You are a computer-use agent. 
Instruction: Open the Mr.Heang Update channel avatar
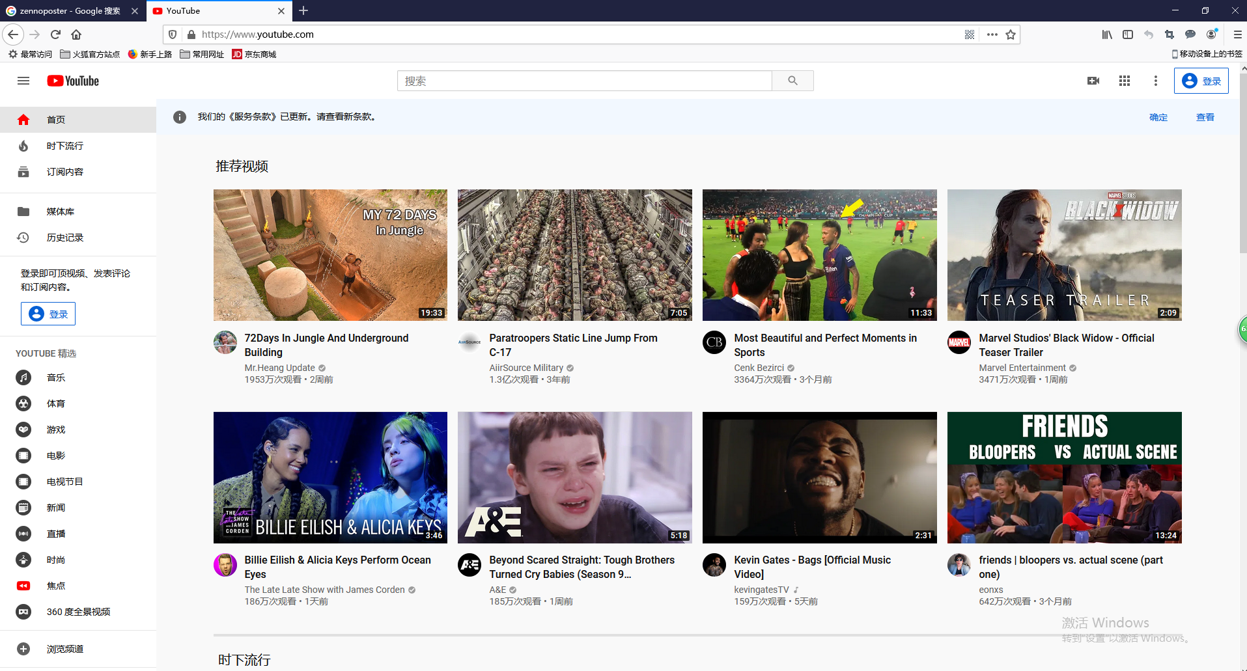(225, 342)
